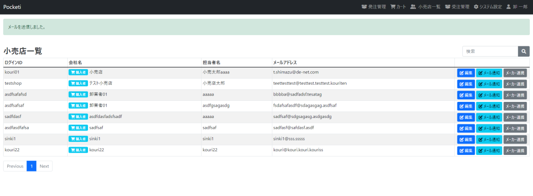This screenshot has height=196, width=533.
Task: Go to Previous page in pagination
Action: coord(15,166)
